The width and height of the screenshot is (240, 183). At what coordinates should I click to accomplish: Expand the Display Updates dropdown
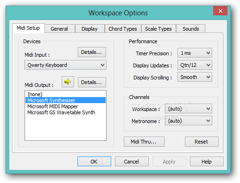coord(195,65)
